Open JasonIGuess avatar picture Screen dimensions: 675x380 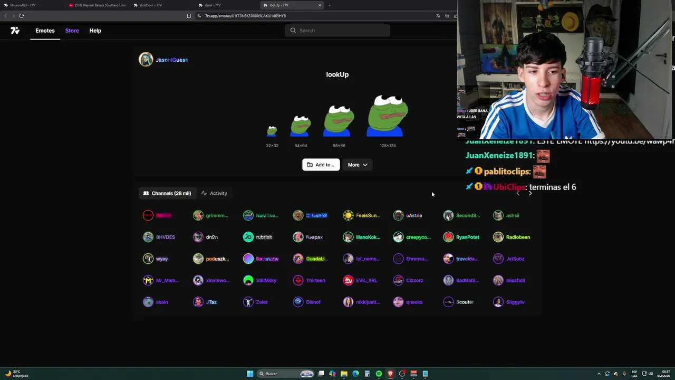[146, 60]
